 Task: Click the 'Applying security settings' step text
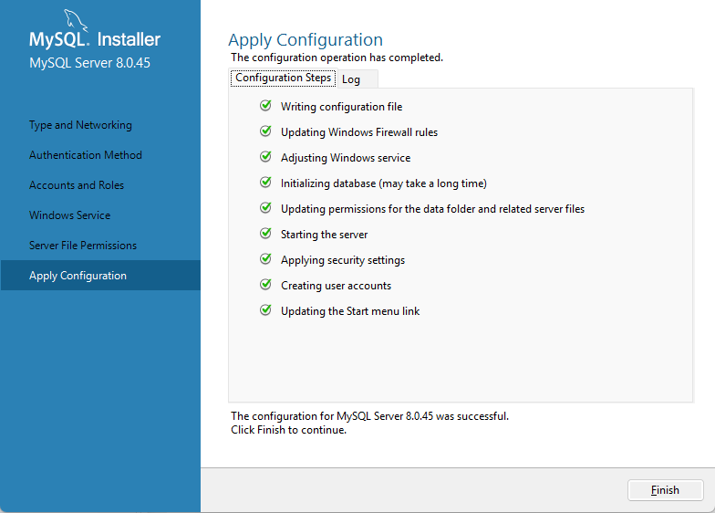(343, 260)
